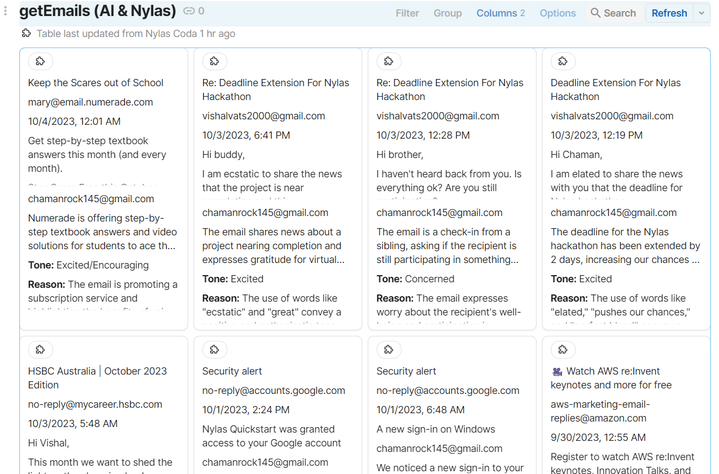Click date 10/1/2023, 2:24 PM
719x474 pixels.
[x=246, y=410]
